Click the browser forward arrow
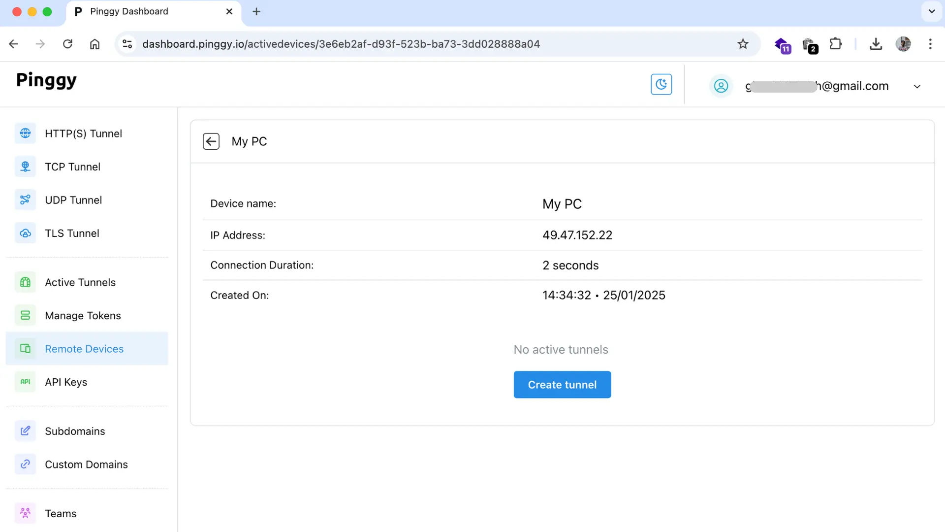Screen dimensions: 945x532 pos(40,44)
